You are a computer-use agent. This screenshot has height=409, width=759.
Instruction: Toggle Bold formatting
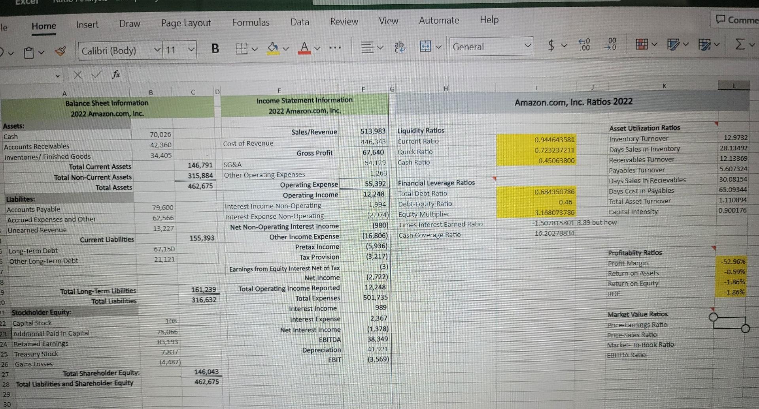coord(215,49)
